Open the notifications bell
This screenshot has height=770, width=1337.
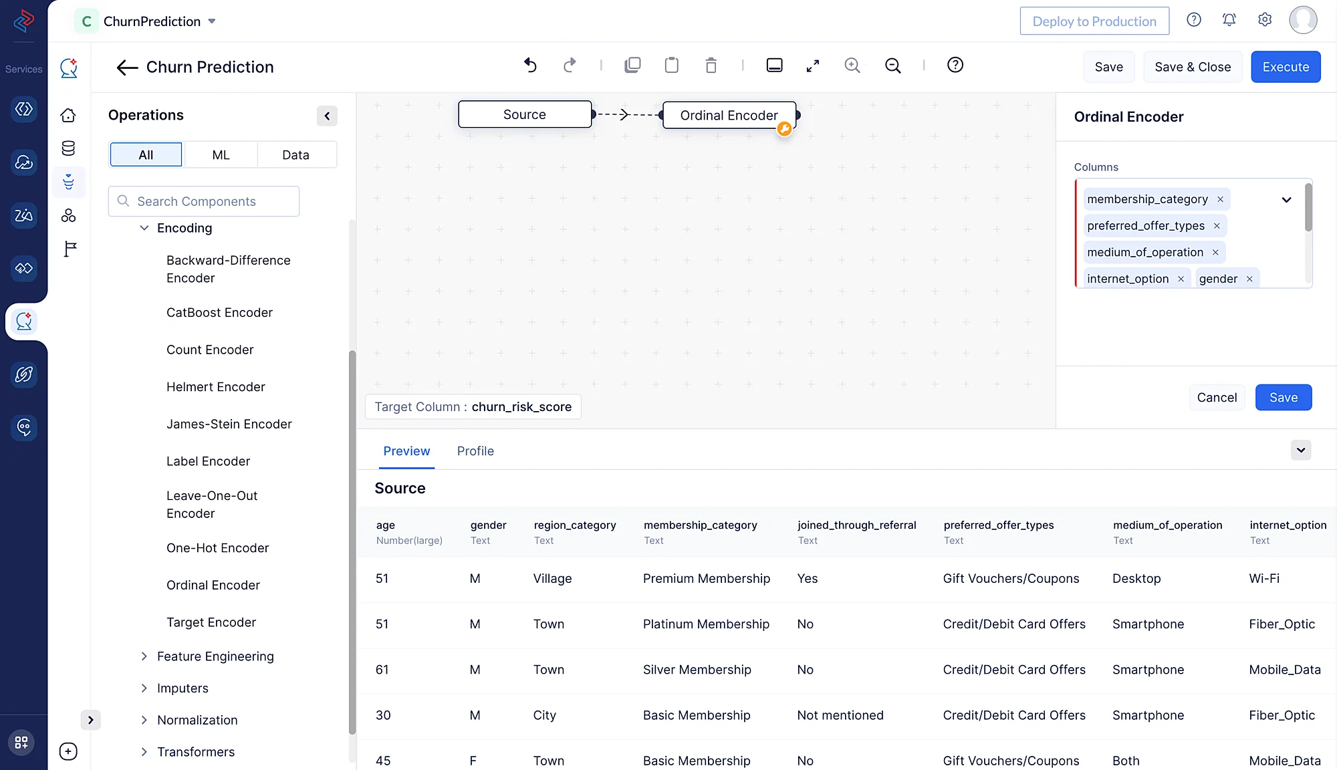(x=1229, y=20)
